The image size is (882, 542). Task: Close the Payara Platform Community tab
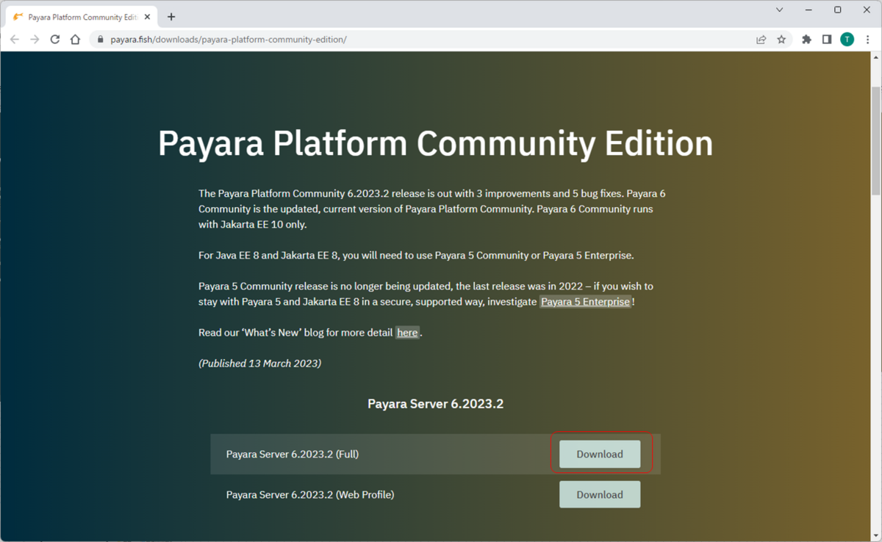pyautogui.click(x=147, y=17)
